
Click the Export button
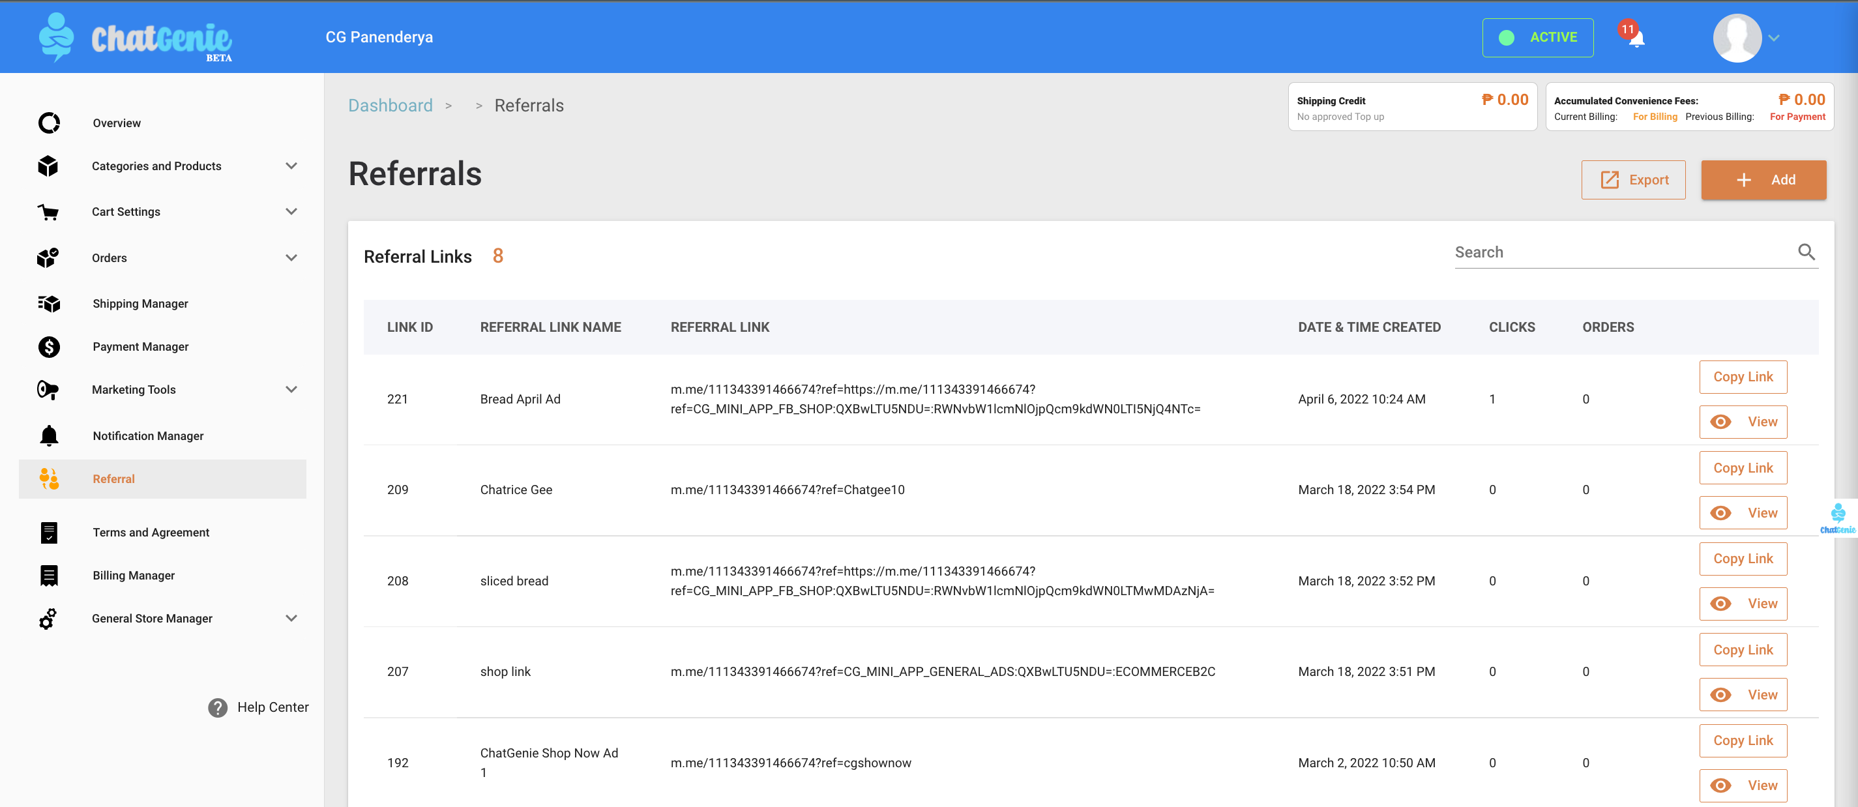coord(1633,179)
